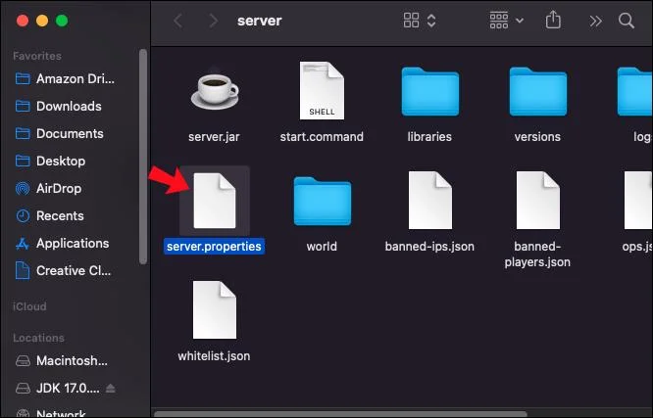Eject the JDK 17.0 volume

[x=111, y=388]
